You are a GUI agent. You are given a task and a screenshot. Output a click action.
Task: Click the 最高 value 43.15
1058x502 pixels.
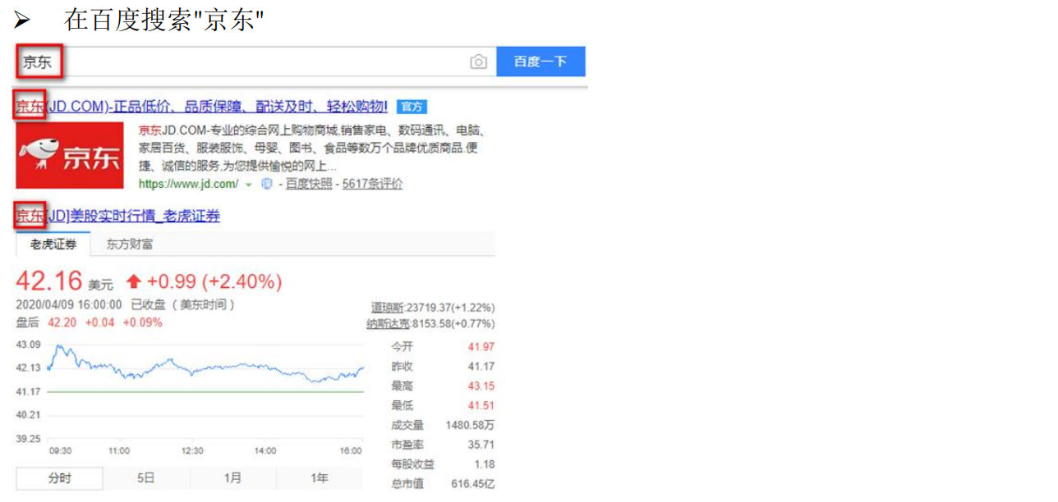(x=481, y=386)
